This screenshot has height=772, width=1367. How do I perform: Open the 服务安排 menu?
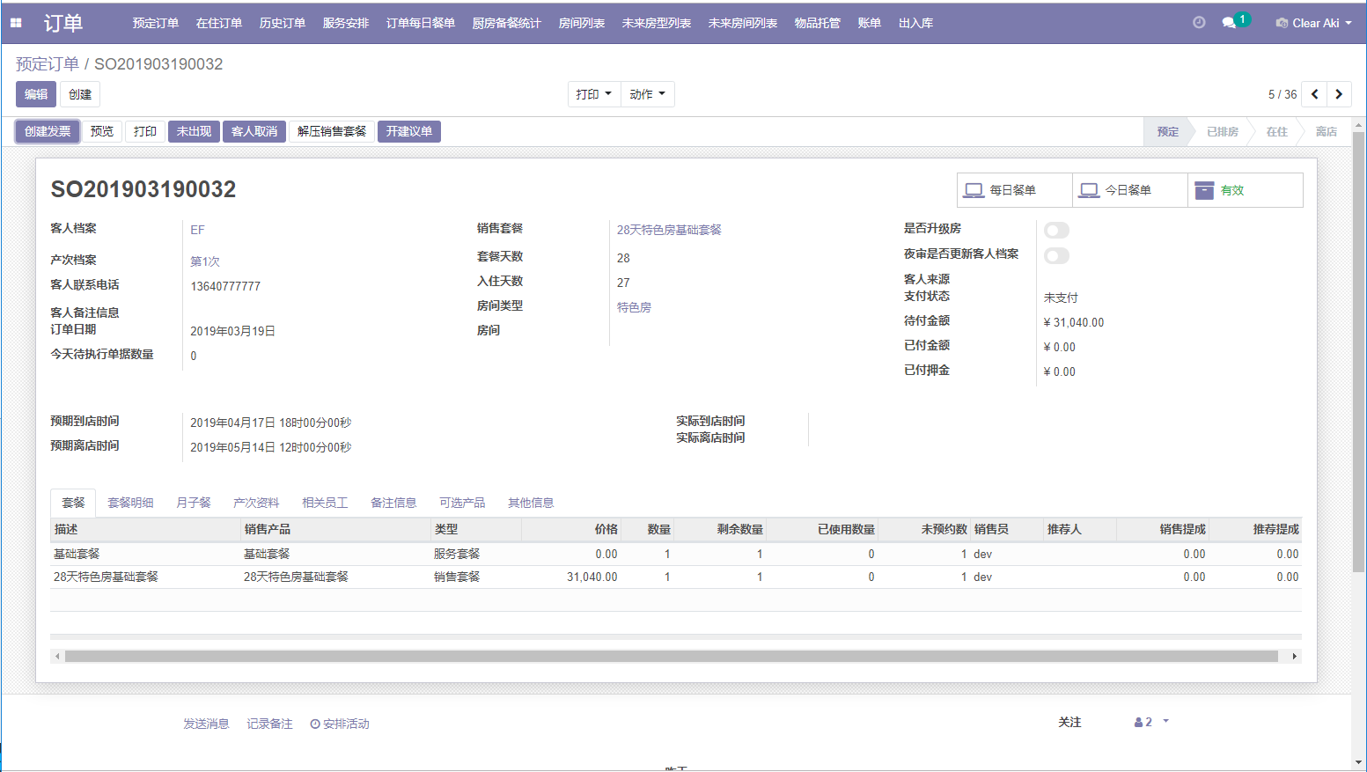click(346, 23)
